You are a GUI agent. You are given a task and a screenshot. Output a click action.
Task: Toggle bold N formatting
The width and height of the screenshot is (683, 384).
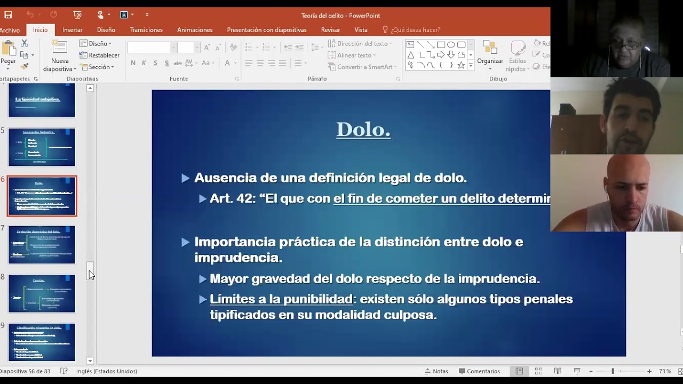coord(133,63)
